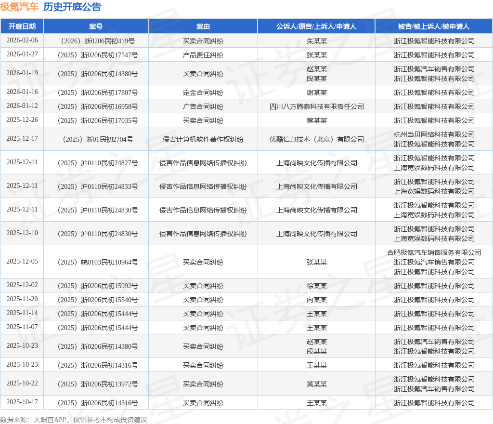This screenshot has height=424, width=493.
Task: Click plaintiff 向某某
Action: pos(316,299)
